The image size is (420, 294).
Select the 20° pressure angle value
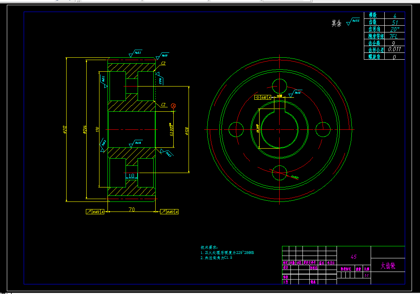(x=395, y=29)
